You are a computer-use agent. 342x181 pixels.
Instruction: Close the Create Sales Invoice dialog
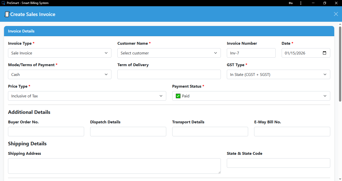pos(336,14)
